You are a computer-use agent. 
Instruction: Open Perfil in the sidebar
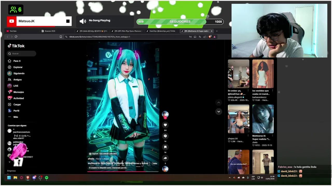point(13,111)
